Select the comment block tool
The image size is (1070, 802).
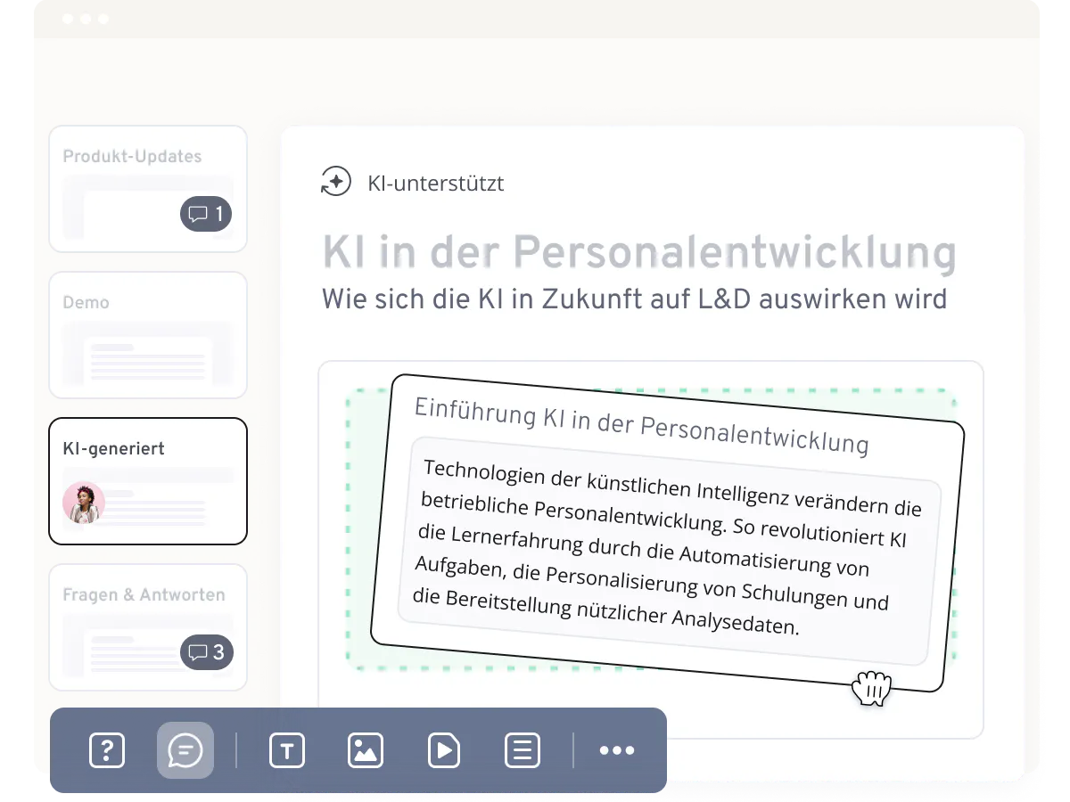pyautogui.click(x=185, y=750)
